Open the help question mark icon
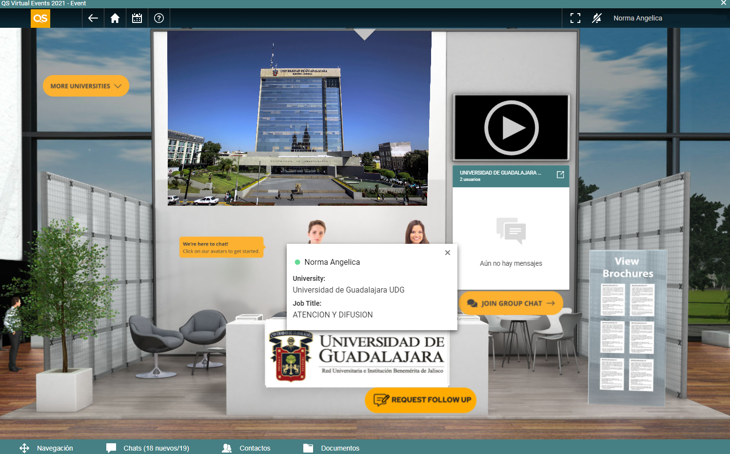Screen dimensions: 730x454 click(x=159, y=19)
